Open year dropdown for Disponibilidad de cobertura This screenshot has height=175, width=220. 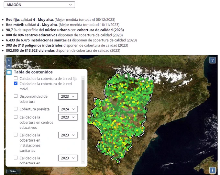[68, 96]
